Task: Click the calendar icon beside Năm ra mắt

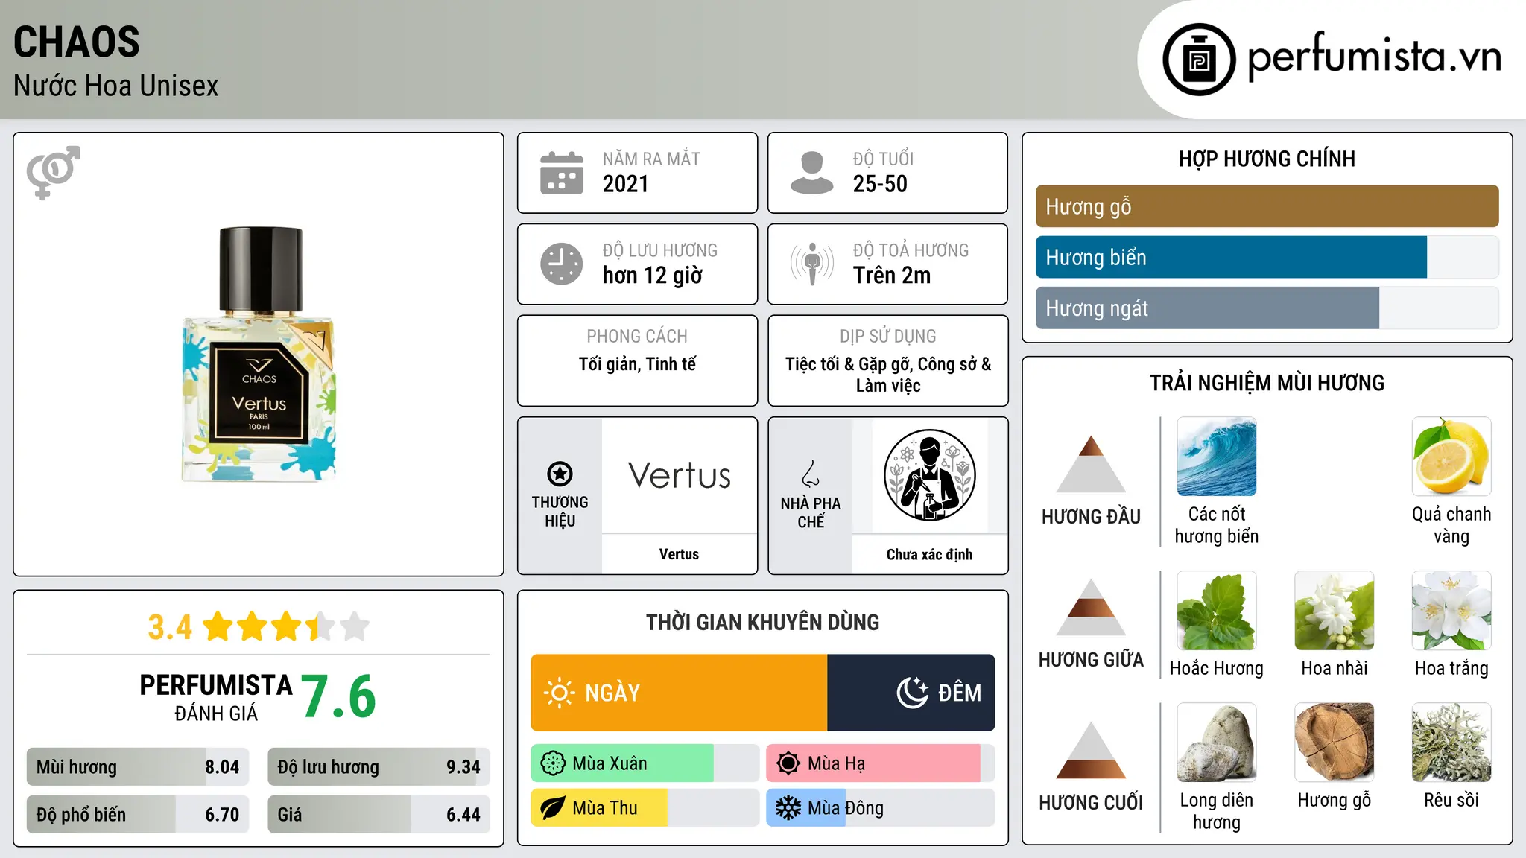Action: (562, 173)
